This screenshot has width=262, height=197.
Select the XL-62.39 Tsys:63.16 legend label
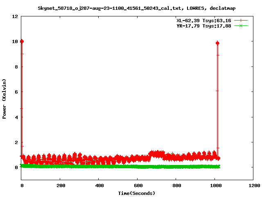pos(204,21)
